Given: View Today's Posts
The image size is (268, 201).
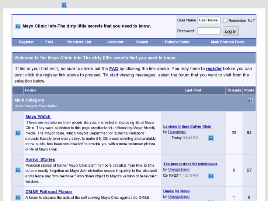Looking at the screenshot, I should click(x=177, y=42).
